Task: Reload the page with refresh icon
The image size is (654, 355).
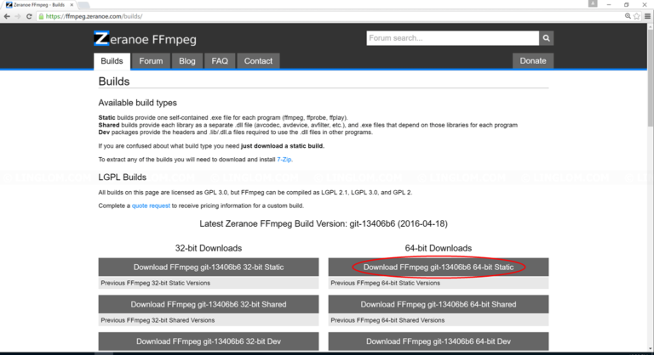Action: click(29, 16)
